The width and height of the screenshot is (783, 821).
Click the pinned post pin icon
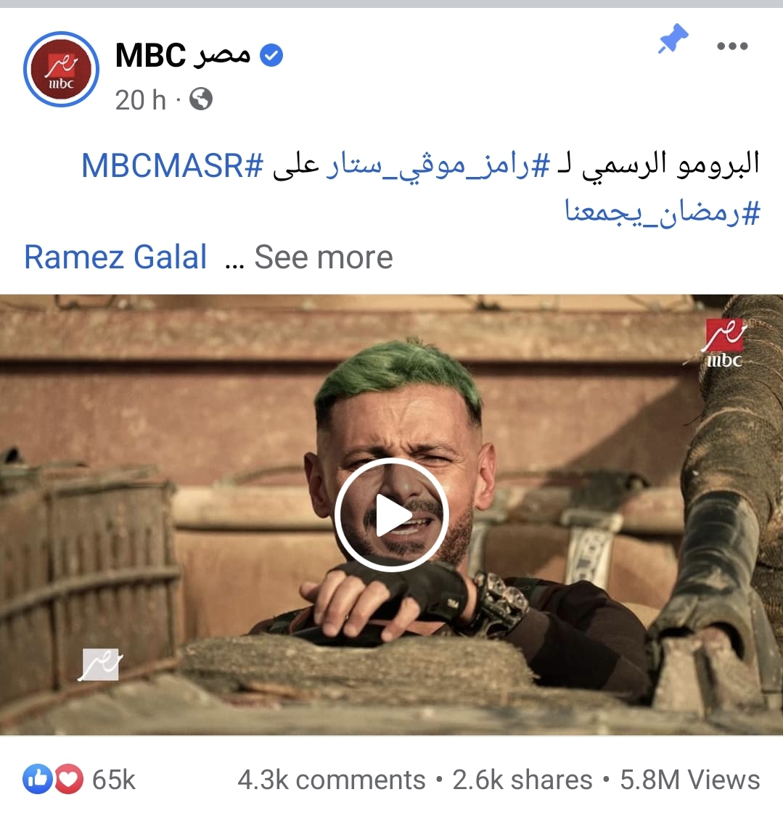[673, 38]
